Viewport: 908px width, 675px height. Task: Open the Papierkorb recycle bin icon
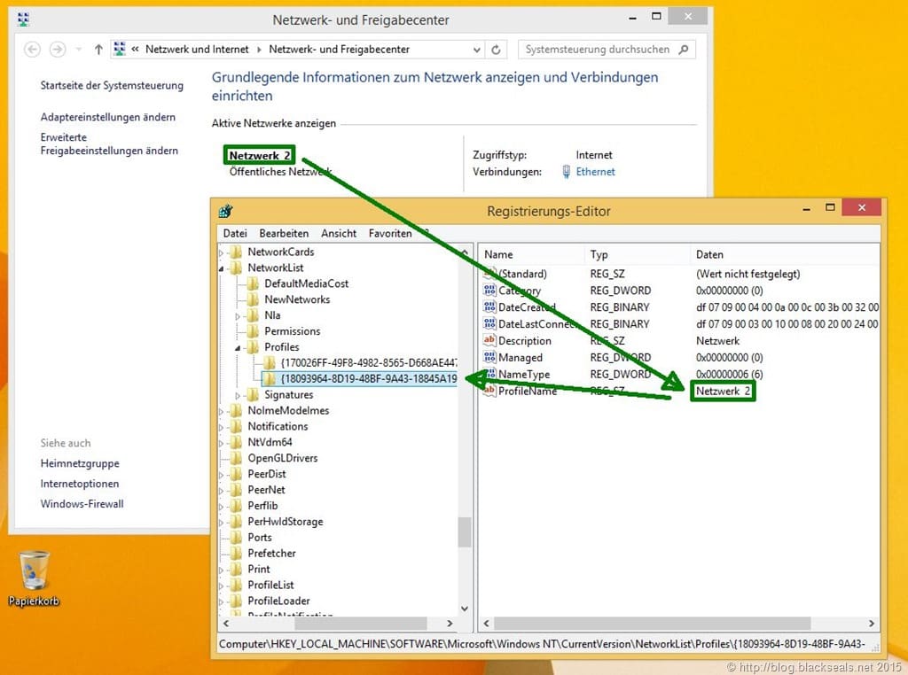35,570
